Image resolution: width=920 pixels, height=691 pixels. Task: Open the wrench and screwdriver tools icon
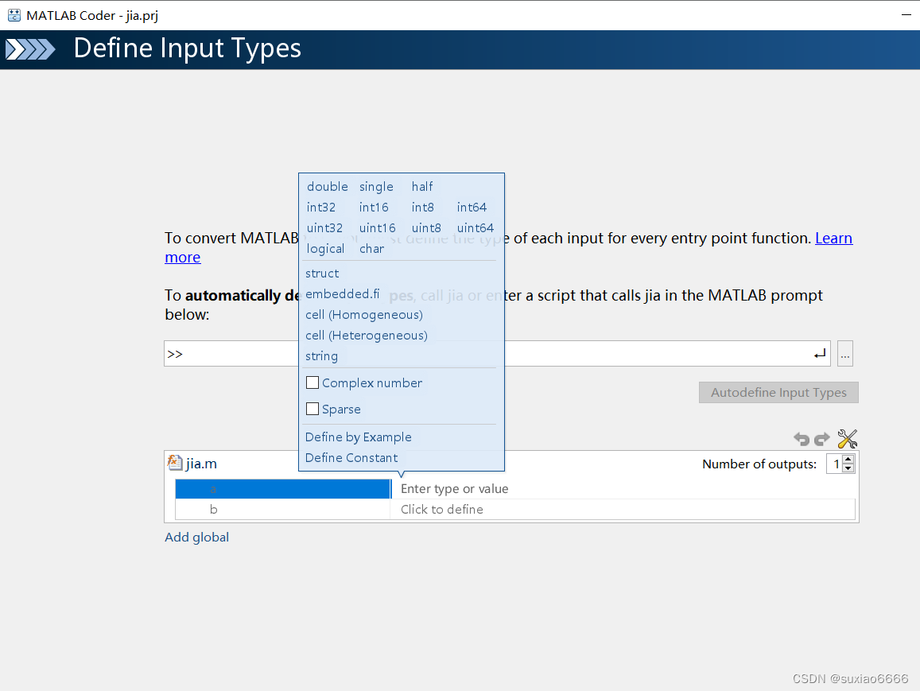848,439
